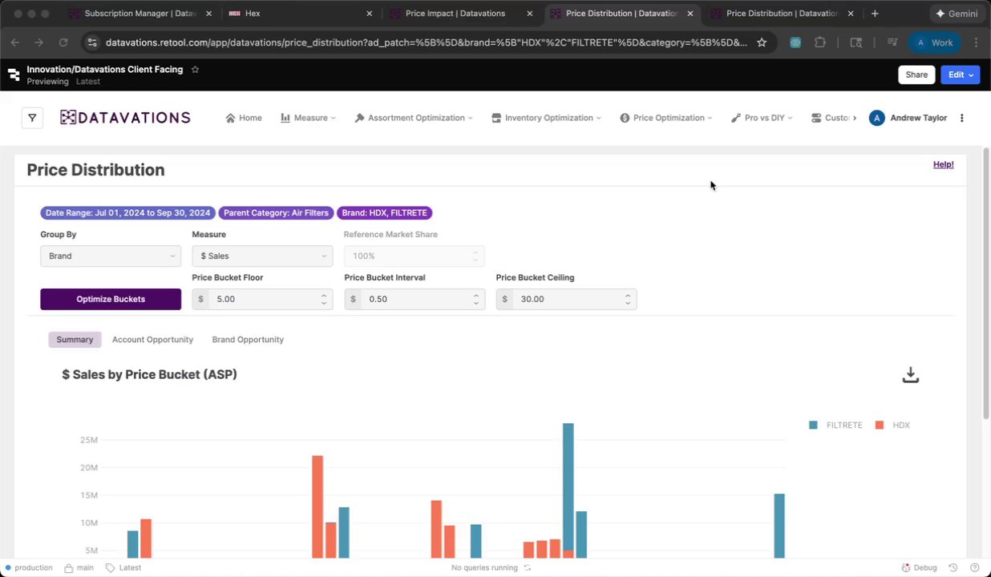This screenshot has width=991, height=577.
Task: Open the vertical three-dot menu beside Andrew Taylor
Action: click(961, 118)
